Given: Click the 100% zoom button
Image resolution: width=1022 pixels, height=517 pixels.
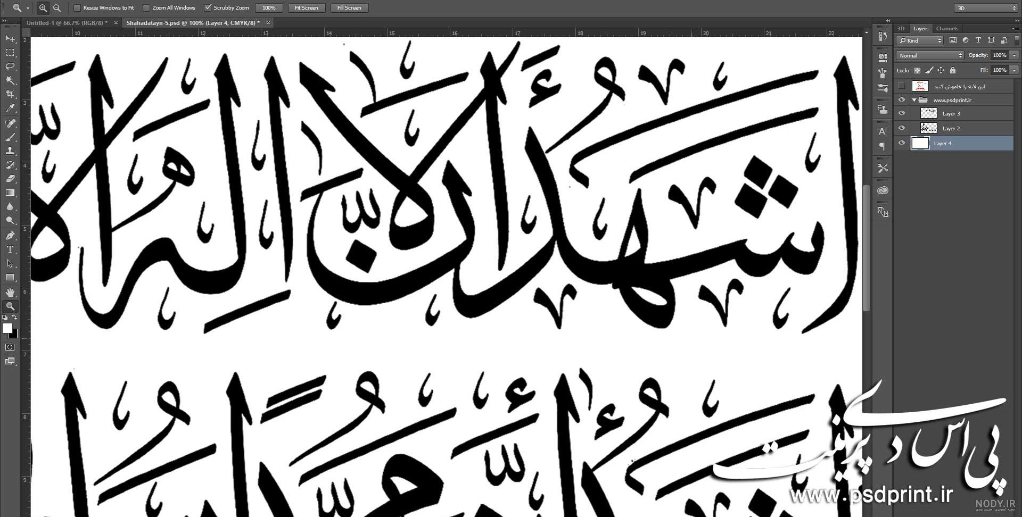Looking at the screenshot, I should pyautogui.click(x=269, y=8).
